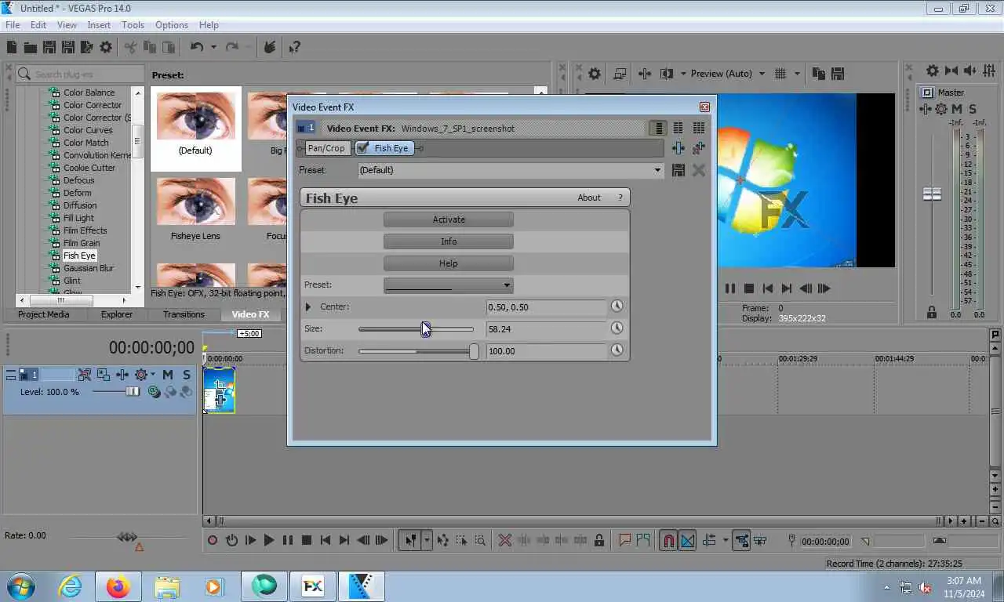Image resolution: width=1004 pixels, height=602 pixels.
Task: Open Preset dropdown showing (Default)
Action: pos(511,170)
